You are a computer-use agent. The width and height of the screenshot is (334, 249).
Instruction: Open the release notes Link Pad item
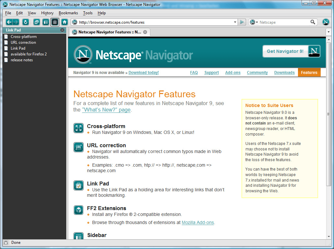[21, 60]
